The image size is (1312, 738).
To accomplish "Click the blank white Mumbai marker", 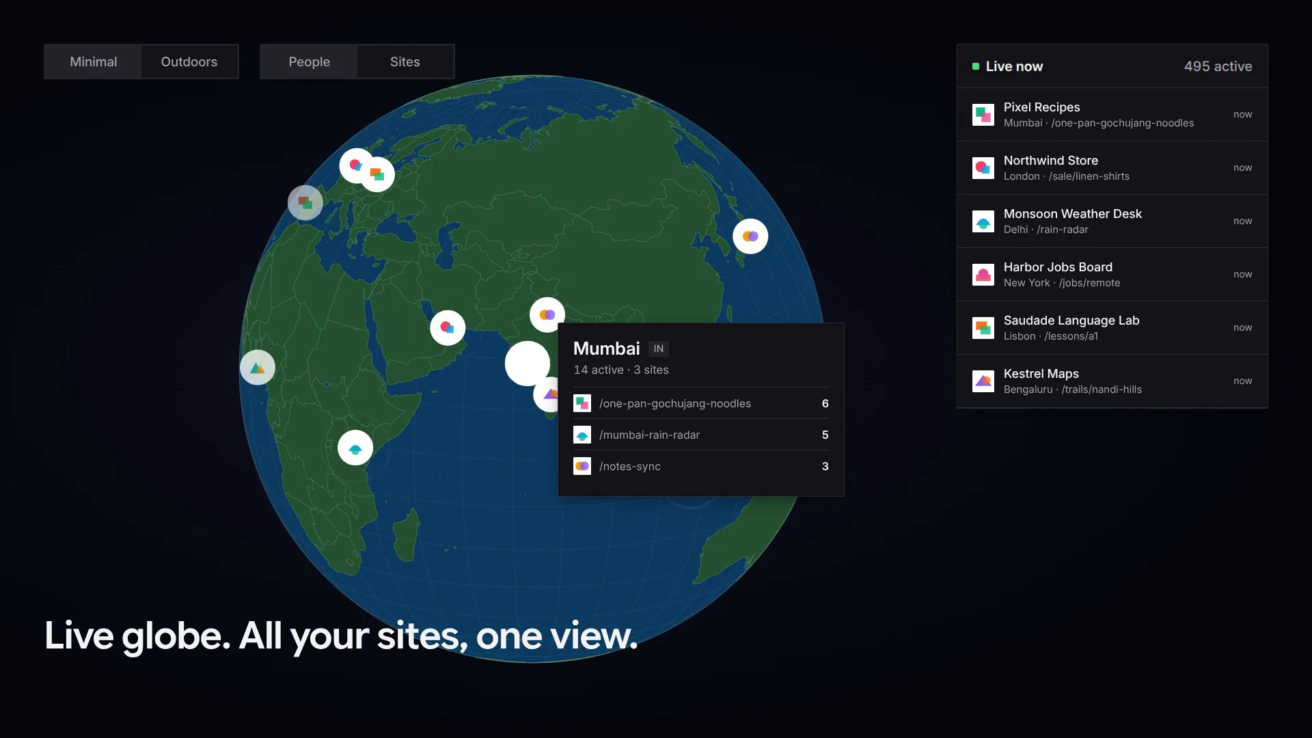I will point(527,364).
